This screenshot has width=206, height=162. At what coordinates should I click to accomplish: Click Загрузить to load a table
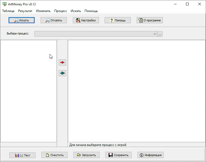coord(86,155)
